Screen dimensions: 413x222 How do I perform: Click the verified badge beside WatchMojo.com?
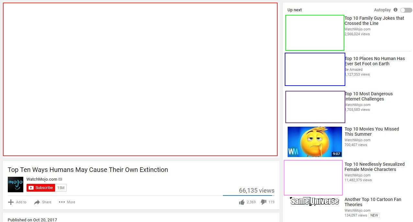(60, 179)
